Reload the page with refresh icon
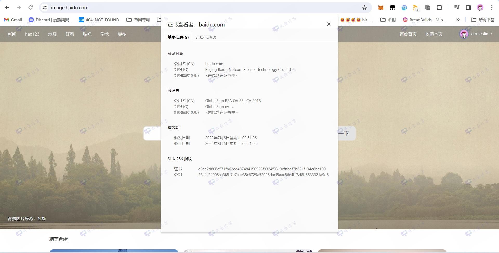499x253 pixels. pos(30,8)
